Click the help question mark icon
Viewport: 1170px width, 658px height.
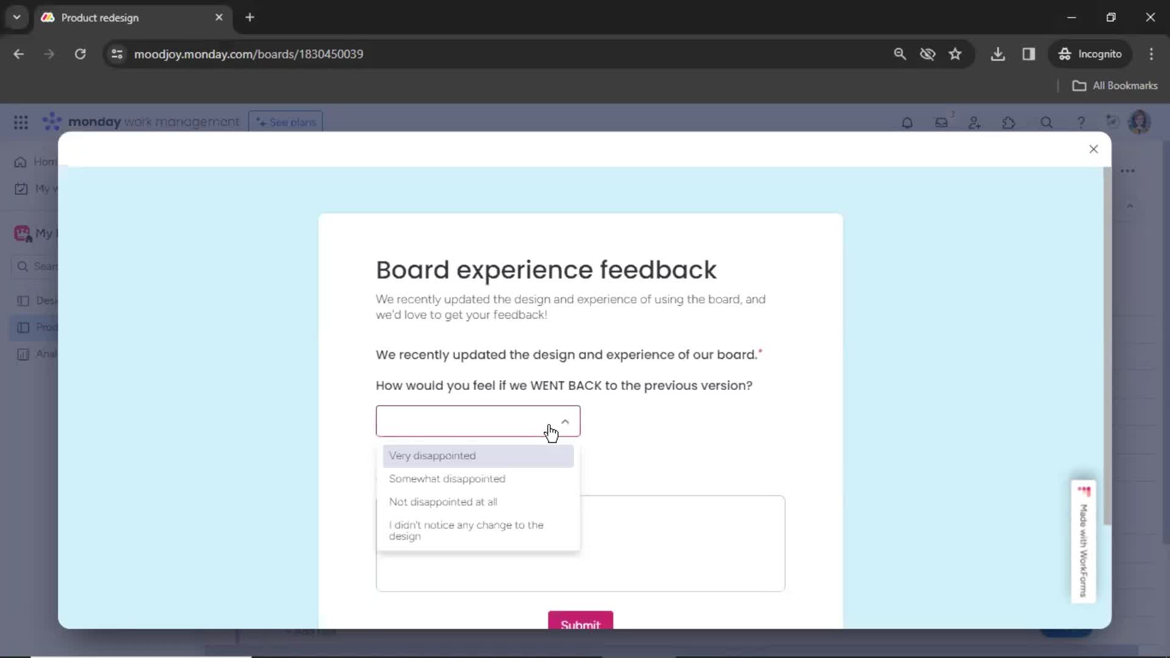tap(1079, 122)
